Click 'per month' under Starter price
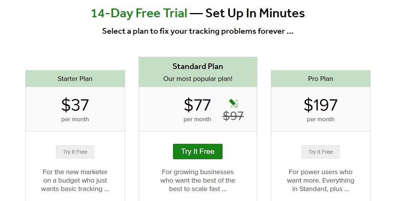Screen dimensions: 399x201 [75, 119]
